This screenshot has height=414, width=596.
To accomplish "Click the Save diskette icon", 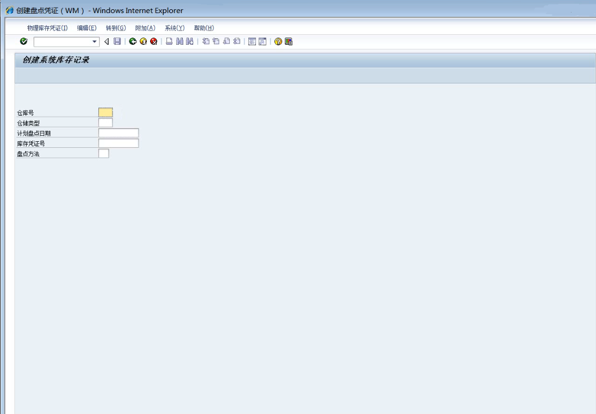I will point(117,41).
